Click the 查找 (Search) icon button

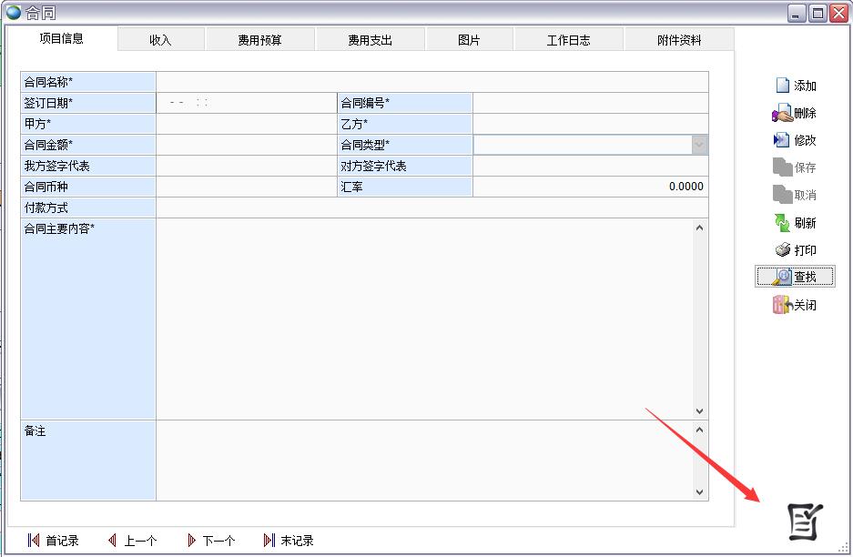(x=795, y=277)
